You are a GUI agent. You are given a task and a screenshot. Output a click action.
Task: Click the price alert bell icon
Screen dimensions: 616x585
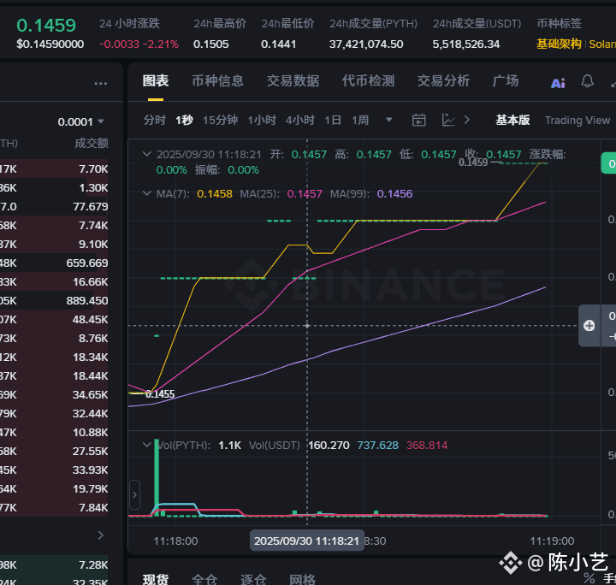click(x=587, y=81)
